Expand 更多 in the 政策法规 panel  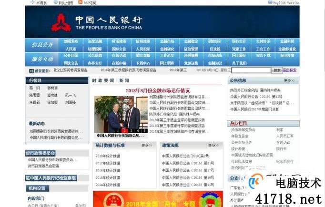tap(213, 145)
